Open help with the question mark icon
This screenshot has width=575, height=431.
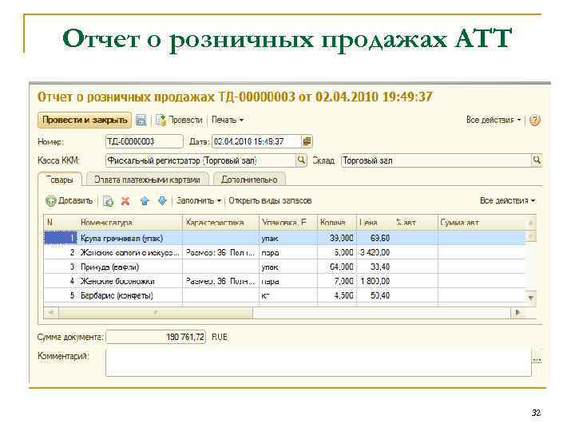pos(534,120)
